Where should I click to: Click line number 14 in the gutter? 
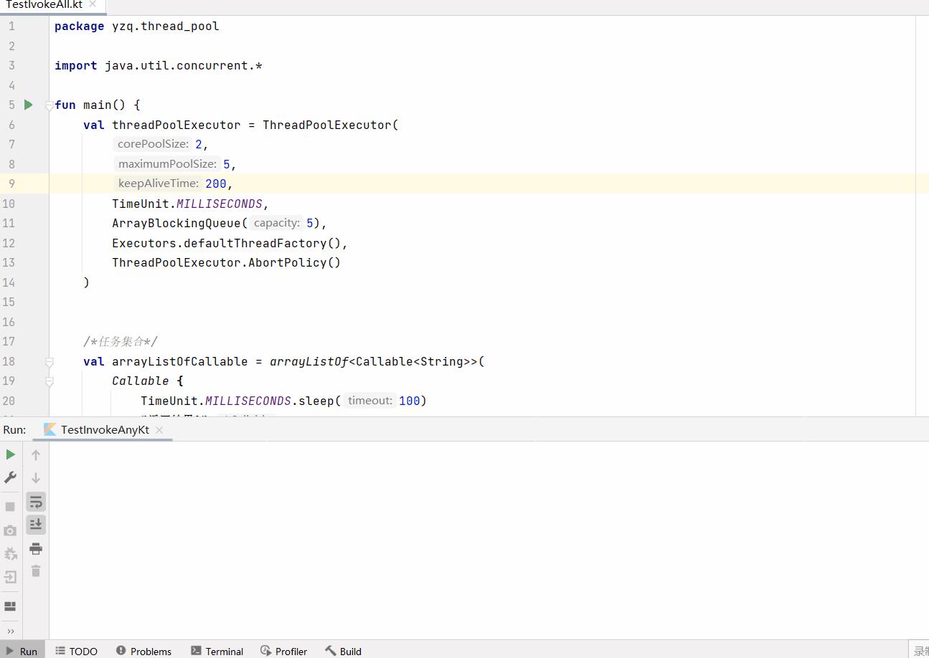(x=9, y=282)
